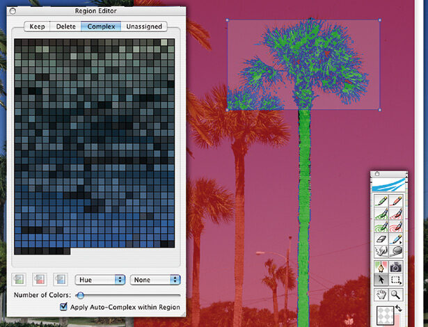Click the checkered transparent foreground swatch in toolbox
428x327 pixels.
(x=385, y=316)
